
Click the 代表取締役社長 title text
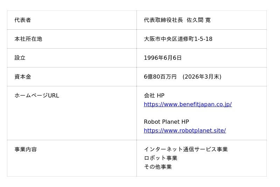(163, 20)
